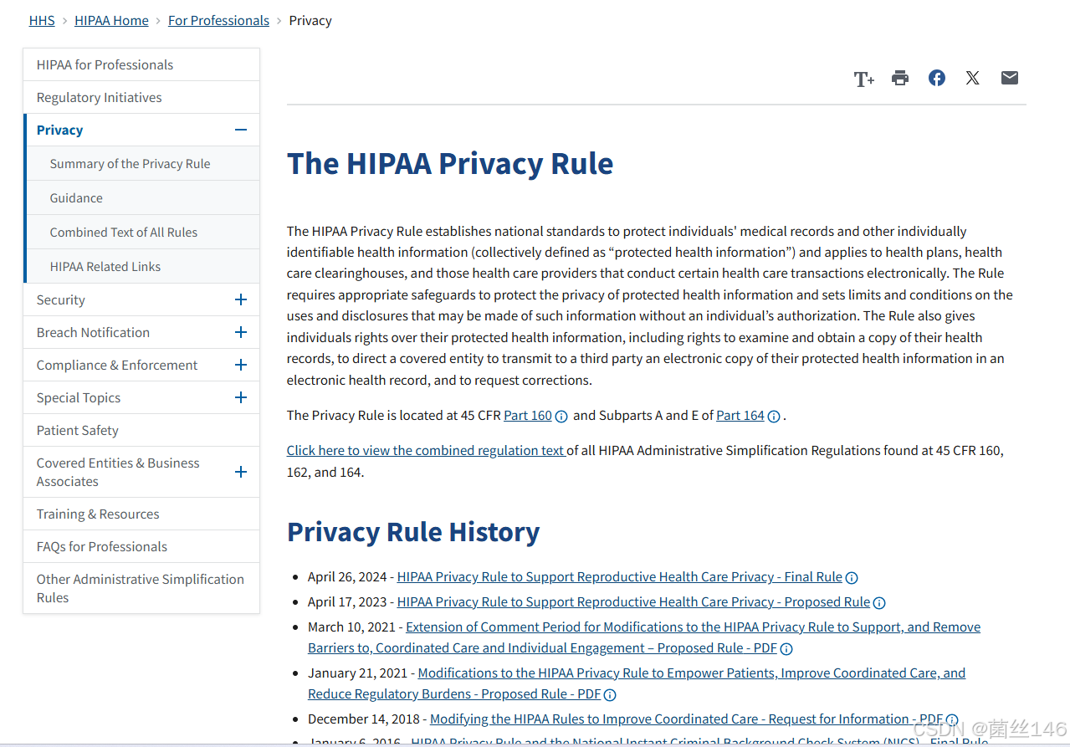Expand the Security sidebar section
Screen dimensions: 1070x747
click(241, 299)
